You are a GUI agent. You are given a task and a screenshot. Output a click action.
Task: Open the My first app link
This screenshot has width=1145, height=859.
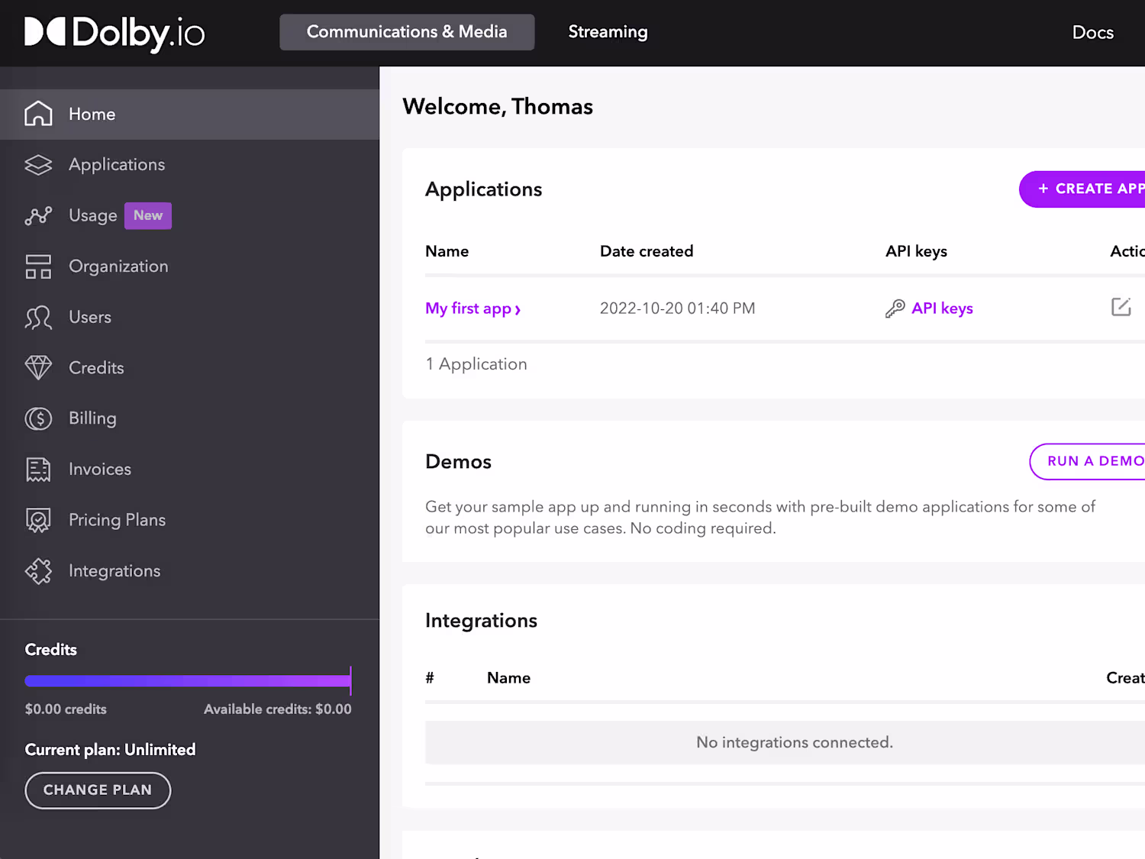473,308
